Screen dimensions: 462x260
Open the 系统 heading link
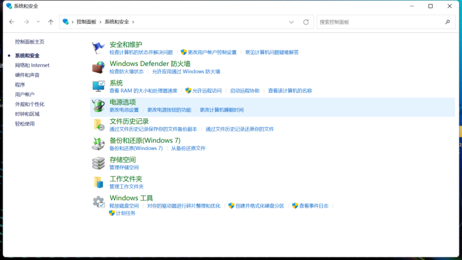click(116, 83)
